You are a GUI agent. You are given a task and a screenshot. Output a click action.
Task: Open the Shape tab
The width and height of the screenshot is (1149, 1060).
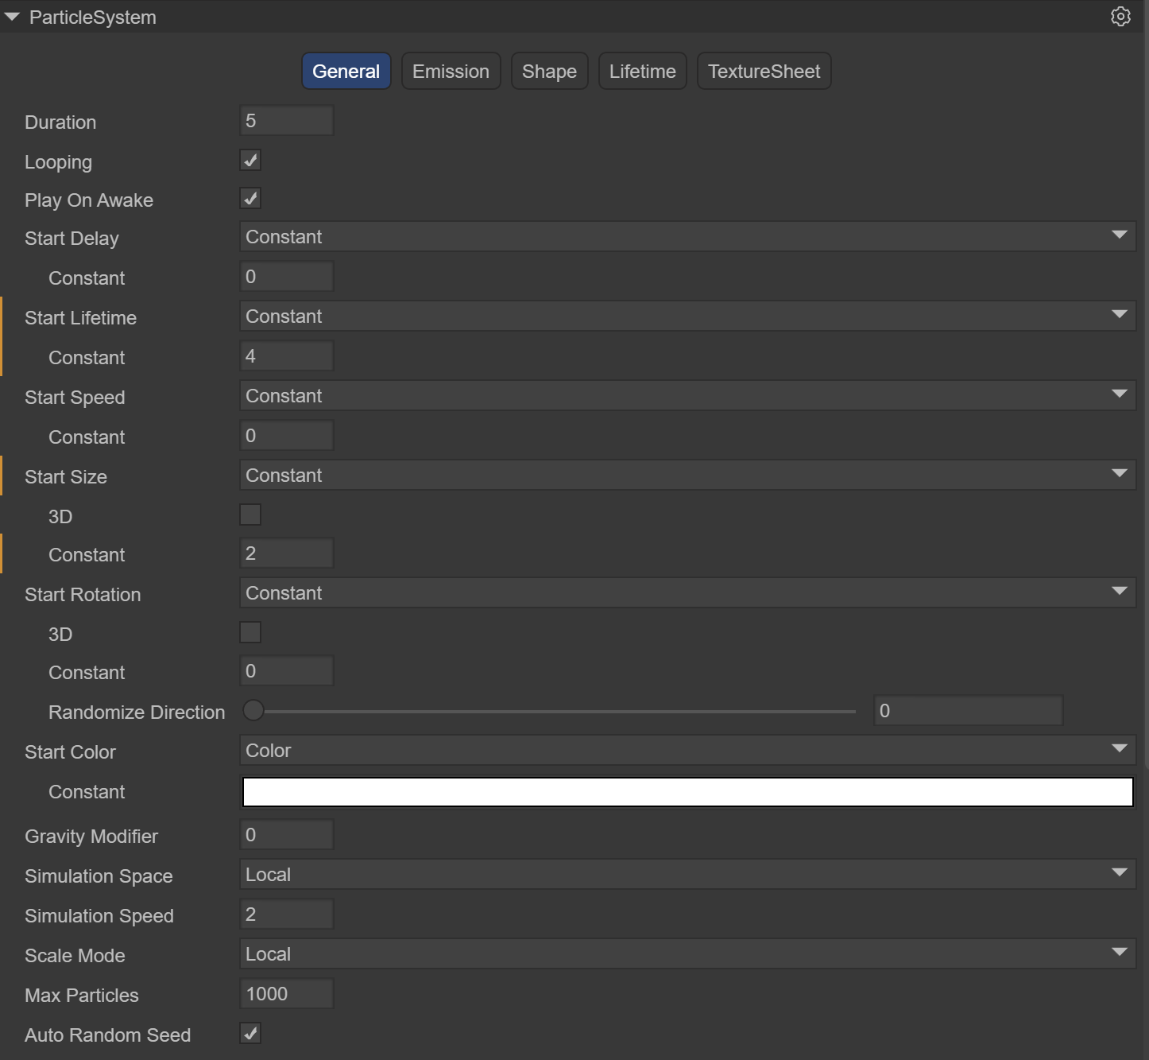click(549, 72)
